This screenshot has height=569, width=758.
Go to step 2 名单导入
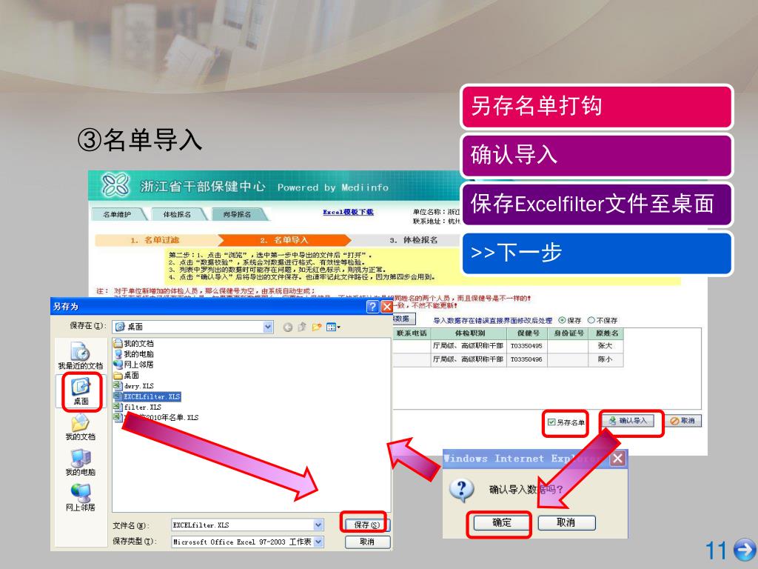(284, 240)
